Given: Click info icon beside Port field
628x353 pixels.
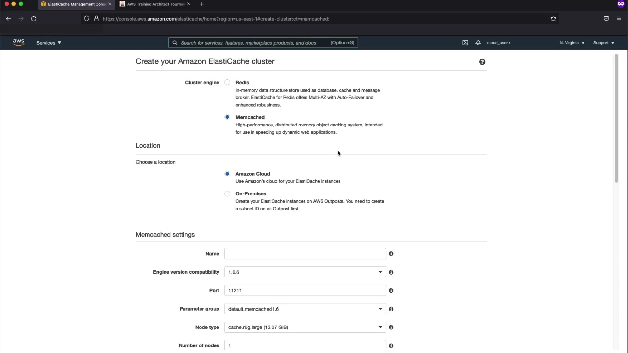Looking at the screenshot, I should pyautogui.click(x=391, y=290).
